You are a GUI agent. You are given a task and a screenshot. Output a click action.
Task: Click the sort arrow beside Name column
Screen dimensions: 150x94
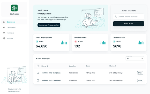(x=47, y=66)
